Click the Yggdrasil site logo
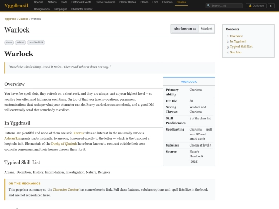The height and width of the screenshot is (209, 279). pos(16,6)
